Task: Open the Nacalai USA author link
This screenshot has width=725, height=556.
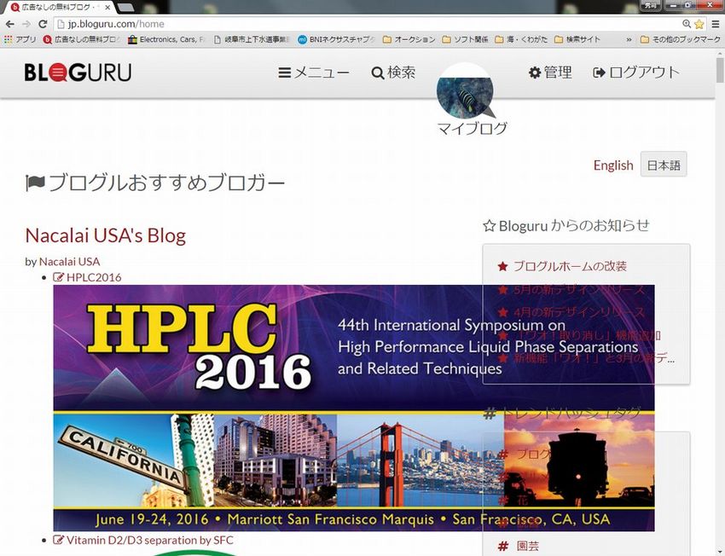Action: pos(69,262)
